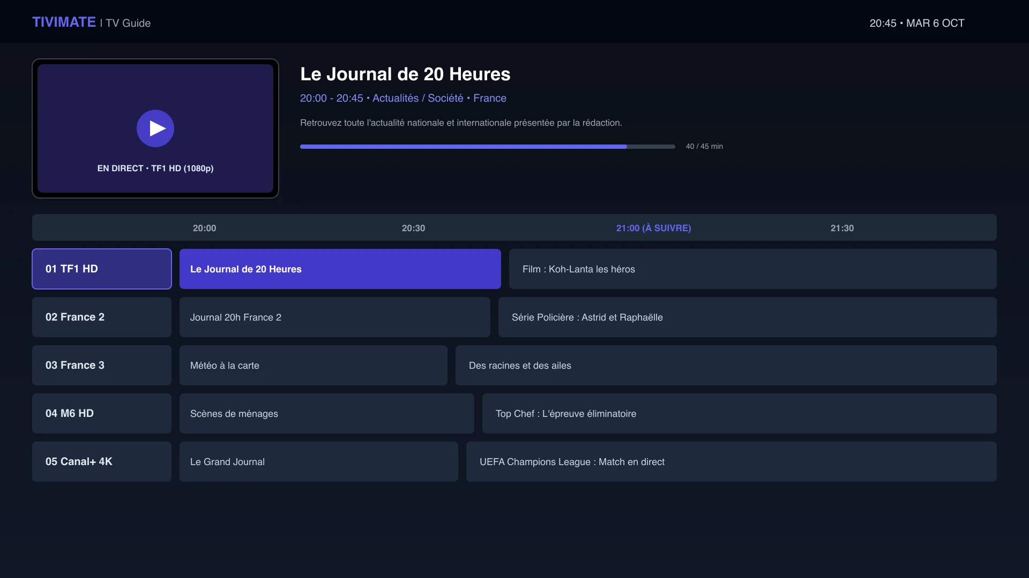Open the TIVIMATE logo in header

click(64, 22)
